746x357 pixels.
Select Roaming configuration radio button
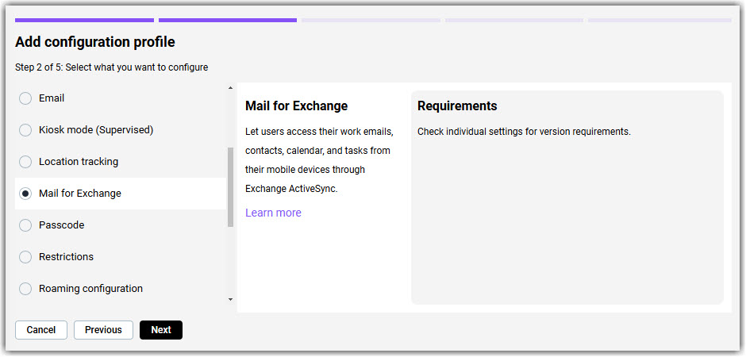tap(25, 289)
